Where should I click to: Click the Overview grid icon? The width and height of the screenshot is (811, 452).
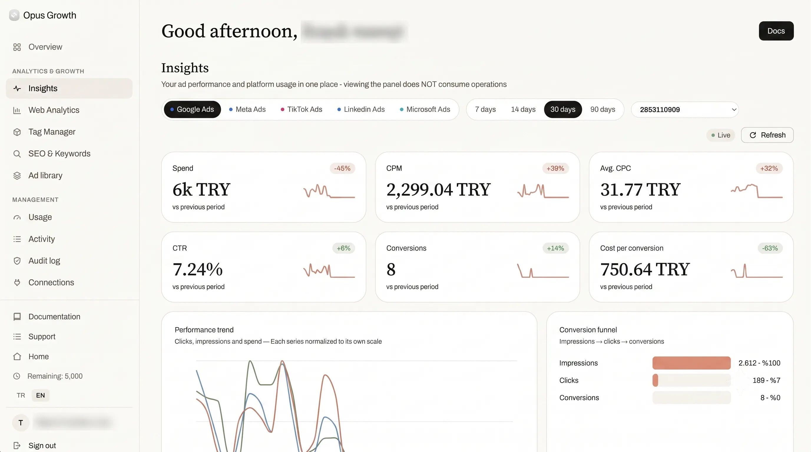point(17,47)
